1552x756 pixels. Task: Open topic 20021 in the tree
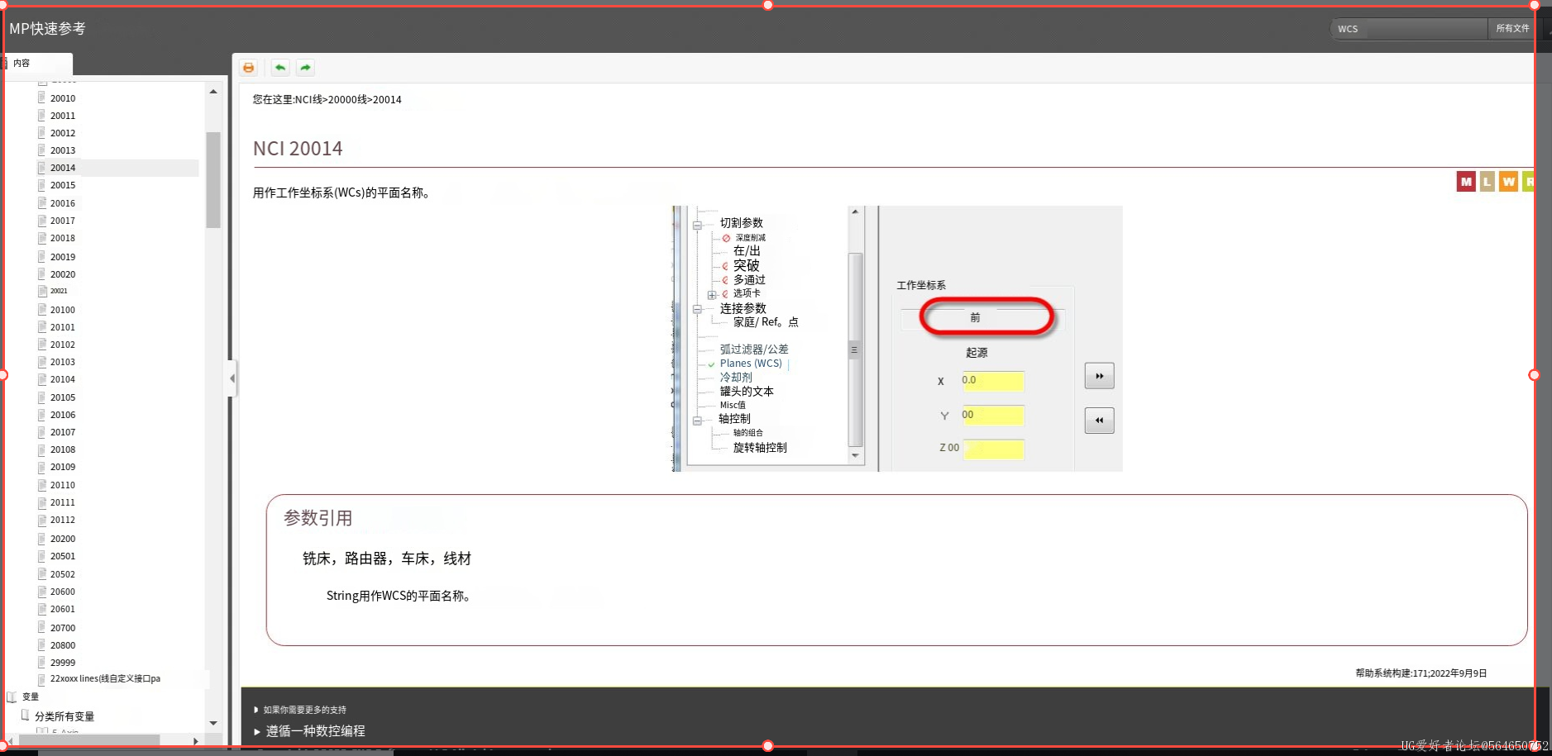[x=59, y=291]
